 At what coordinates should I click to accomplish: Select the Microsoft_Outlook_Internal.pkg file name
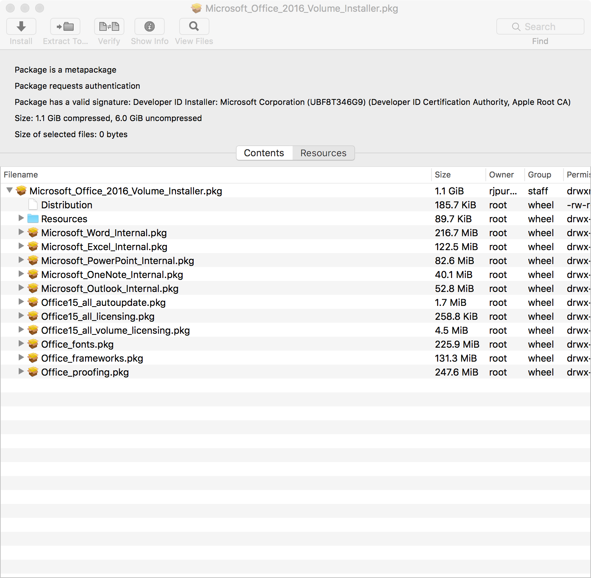[x=110, y=289]
